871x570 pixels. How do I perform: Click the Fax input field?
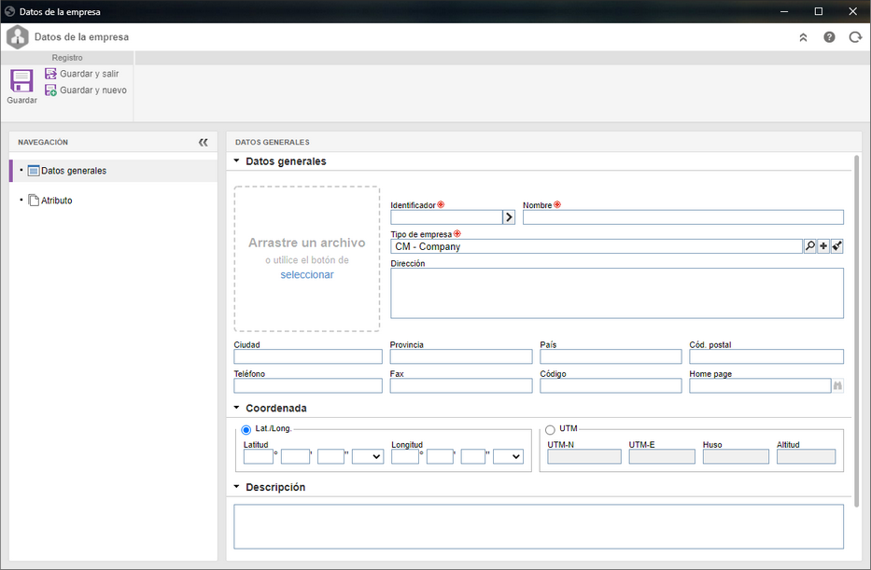(x=461, y=385)
